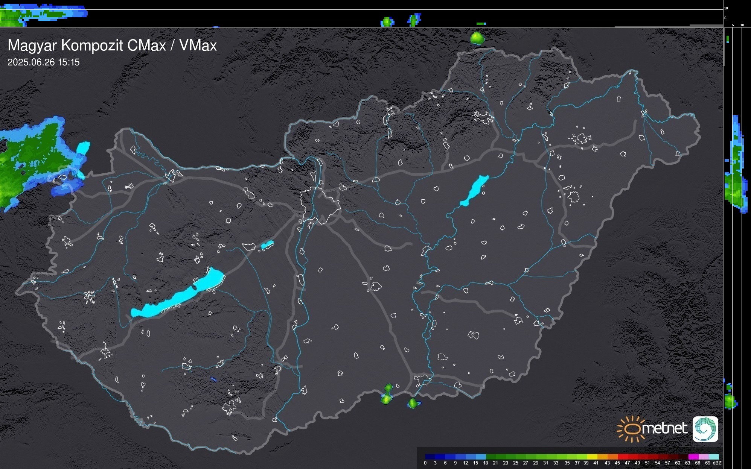Click the teal spiral app icon
The height and width of the screenshot is (469, 751).
point(705,429)
